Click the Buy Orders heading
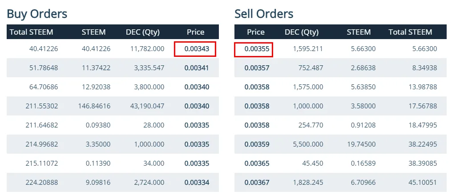The image size is (456, 195). click(x=37, y=14)
